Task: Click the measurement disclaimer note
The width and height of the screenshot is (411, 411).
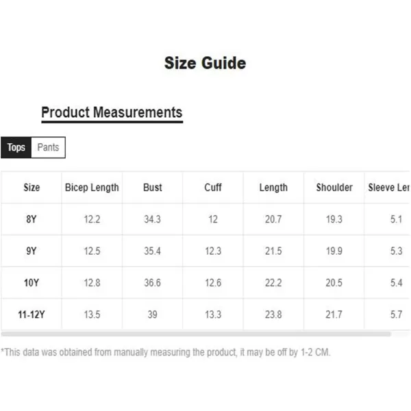Action: [166, 352]
